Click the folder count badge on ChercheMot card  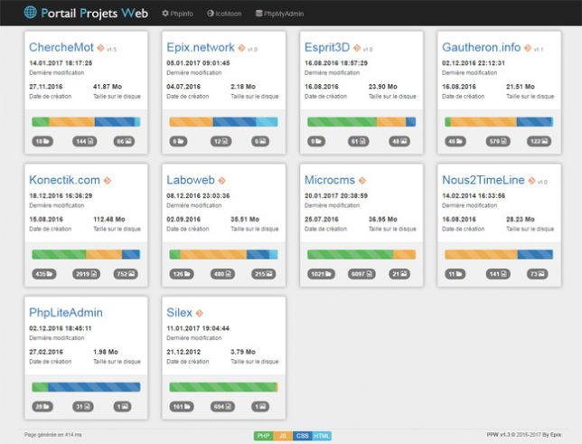click(42, 141)
